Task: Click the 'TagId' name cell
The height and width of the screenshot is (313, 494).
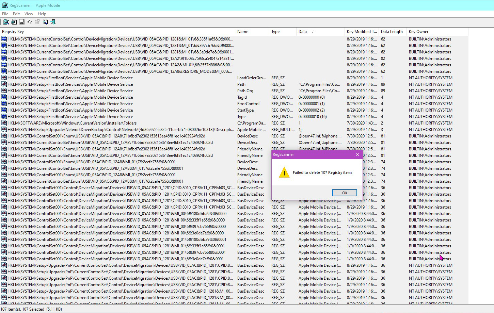Action: tap(242, 97)
